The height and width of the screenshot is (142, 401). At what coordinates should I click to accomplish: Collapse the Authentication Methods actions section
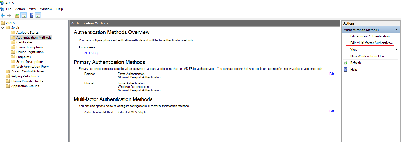(x=396, y=30)
